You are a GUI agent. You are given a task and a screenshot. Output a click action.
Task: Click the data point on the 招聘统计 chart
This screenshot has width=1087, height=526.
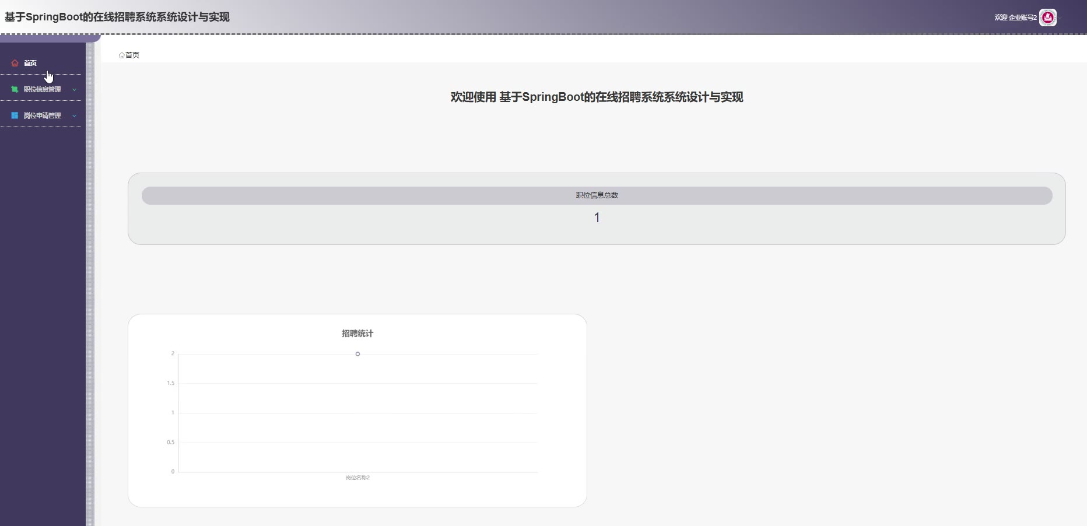tap(357, 354)
